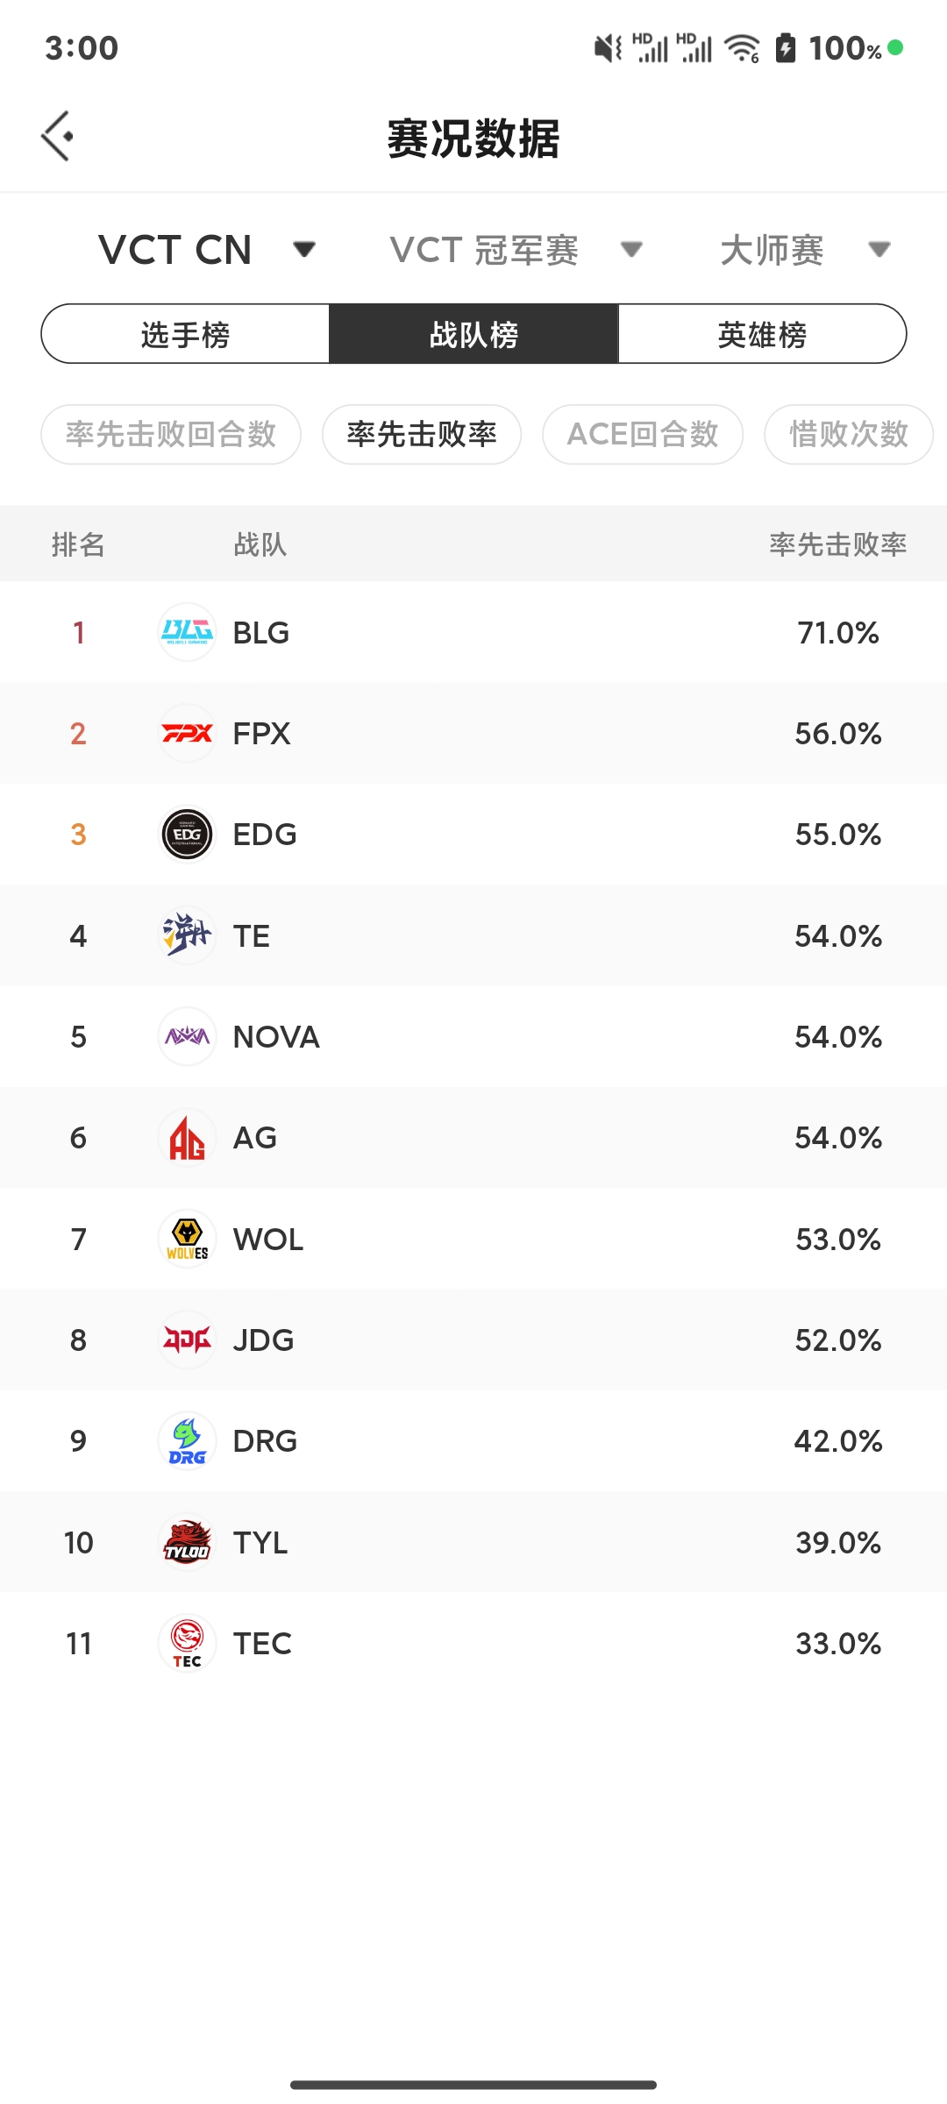Tap the TE team logo

coord(187,935)
